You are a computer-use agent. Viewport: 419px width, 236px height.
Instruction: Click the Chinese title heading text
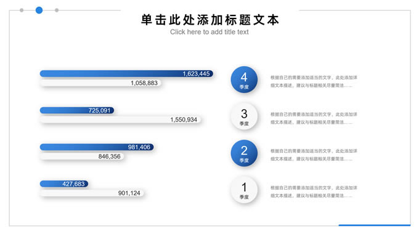click(209, 20)
